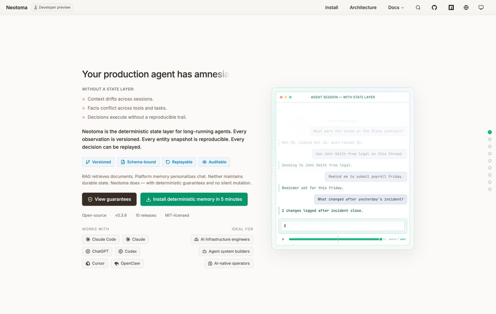Click the Agent system builders chip
The width and height of the screenshot is (496, 314).
click(226, 251)
